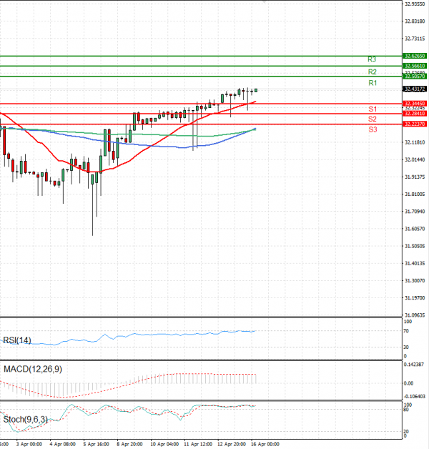This screenshot has width=429, height=449.
Task: Click the RSI 30 level label
Action: tap(406, 347)
